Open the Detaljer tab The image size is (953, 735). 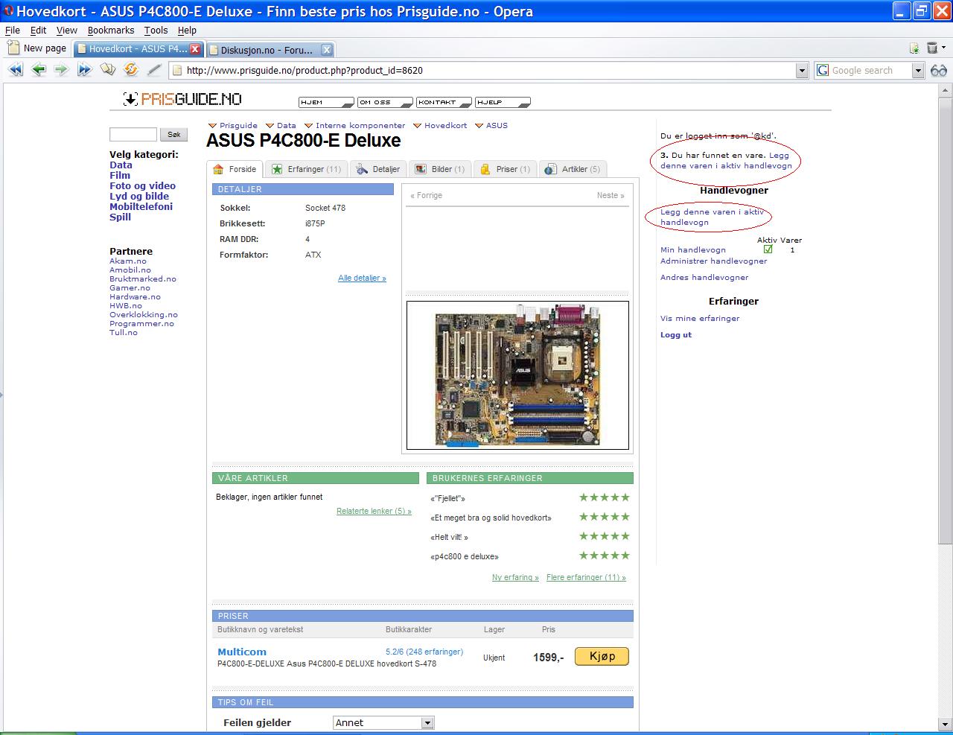378,169
